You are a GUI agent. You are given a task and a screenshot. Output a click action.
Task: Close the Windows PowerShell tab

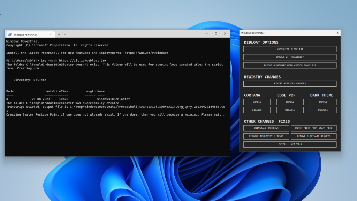(x=51, y=35)
